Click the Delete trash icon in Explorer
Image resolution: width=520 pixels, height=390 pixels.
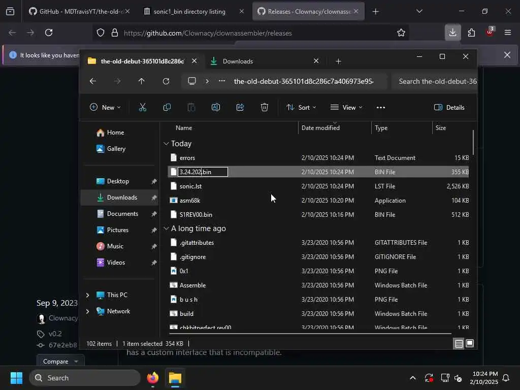(x=264, y=108)
